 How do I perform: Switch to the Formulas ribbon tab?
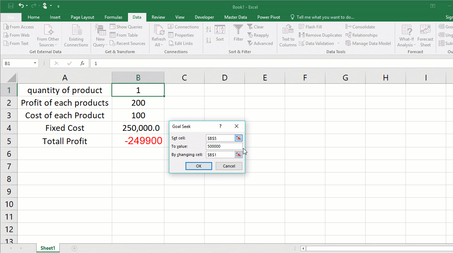[113, 17]
